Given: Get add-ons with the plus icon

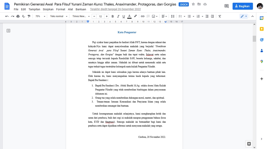Looking at the screenshot, I should pyautogui.click(x=262, y=79).
